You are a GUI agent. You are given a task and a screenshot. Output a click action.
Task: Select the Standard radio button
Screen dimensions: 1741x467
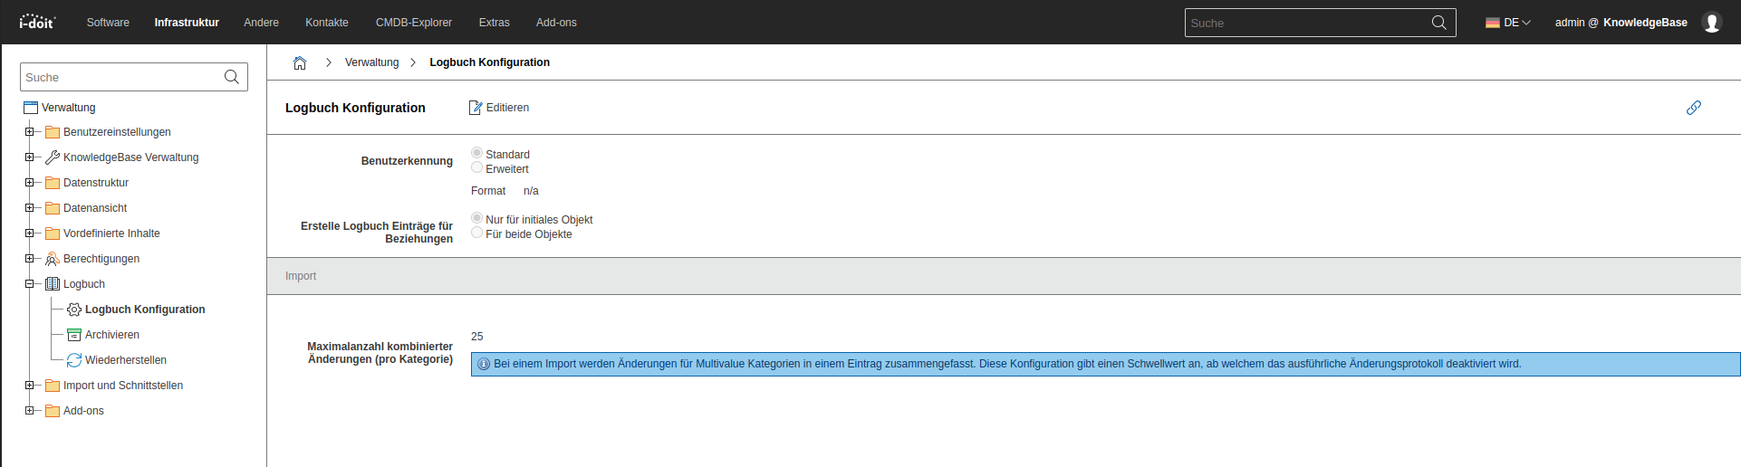coord(476,153)
